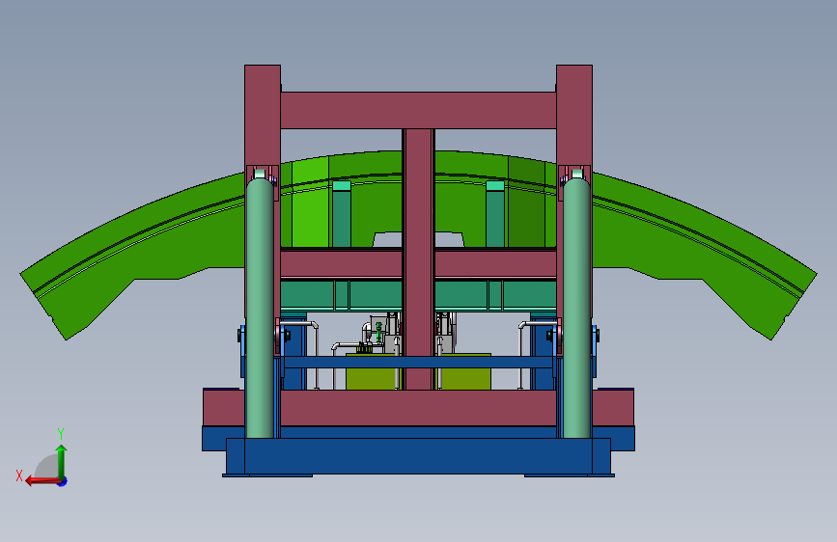This screenshot has height=542, width=837.
Task: Select the thin blue horizontal rod above tanks
Action: pyautogui.click(x=419, y=363)
